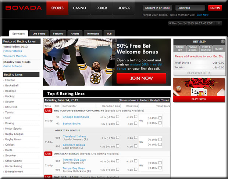Screen dimensions: 228x179
Task: Open the Bet Slip help question icon
Action: (222, 41)
